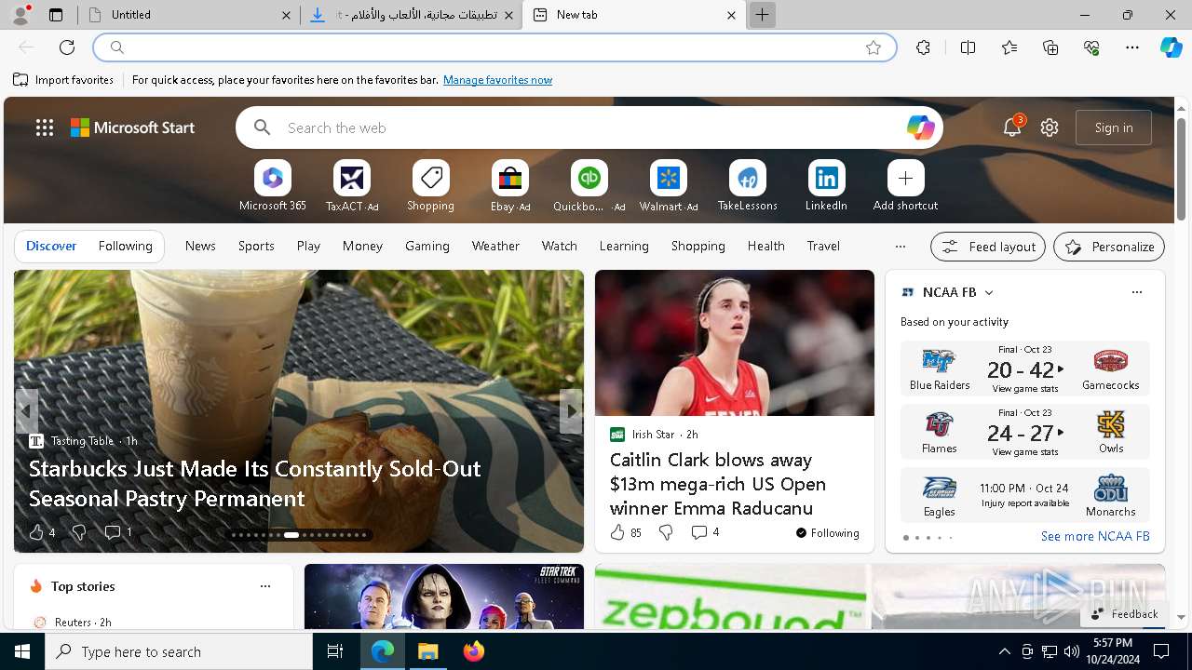1192x670 pixels.
Task: Open Copilot in the Edge sidebar
Action: tap(1171, 47)
